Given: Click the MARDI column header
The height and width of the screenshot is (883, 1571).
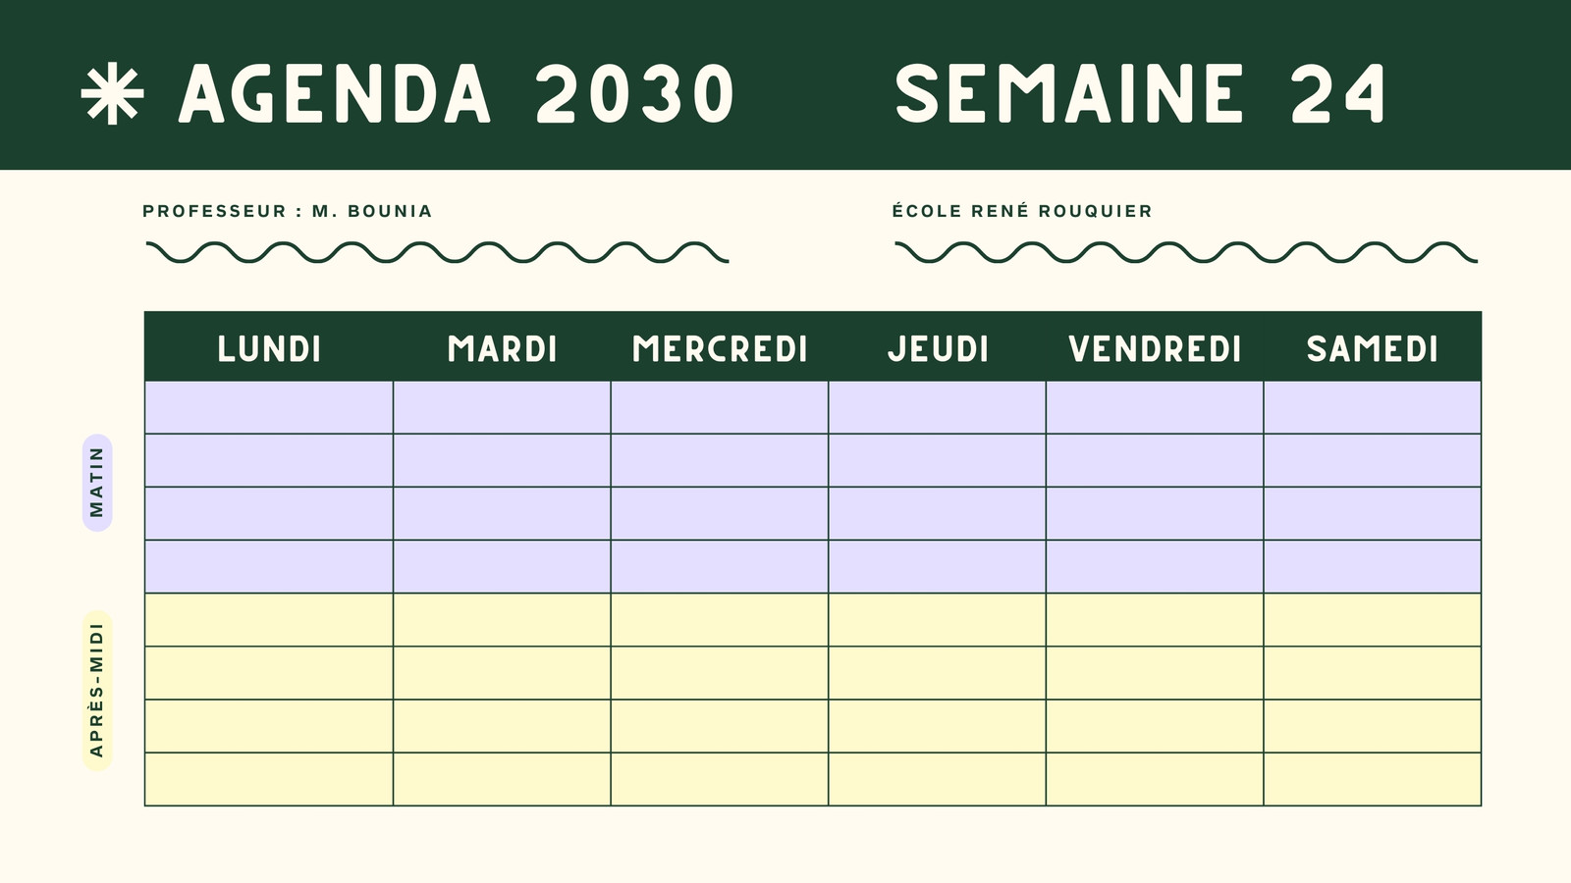Looking at the screenshot, I should click(502, 348).
